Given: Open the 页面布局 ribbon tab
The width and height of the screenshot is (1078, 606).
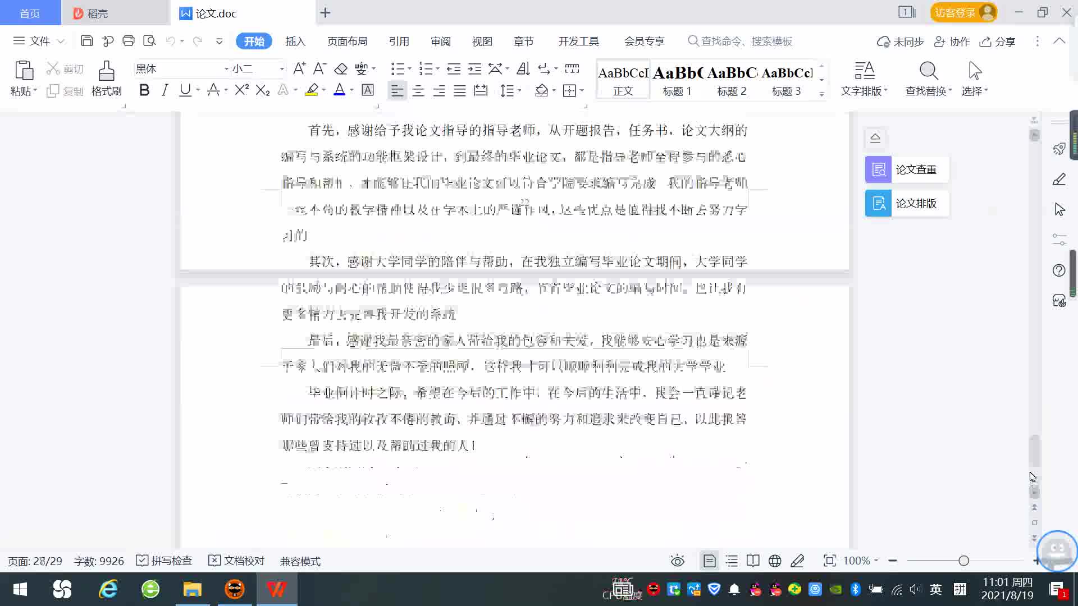Looking at the screenshot, I should point(347,42).
